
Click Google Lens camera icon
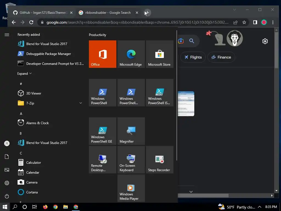click(181, 41)
